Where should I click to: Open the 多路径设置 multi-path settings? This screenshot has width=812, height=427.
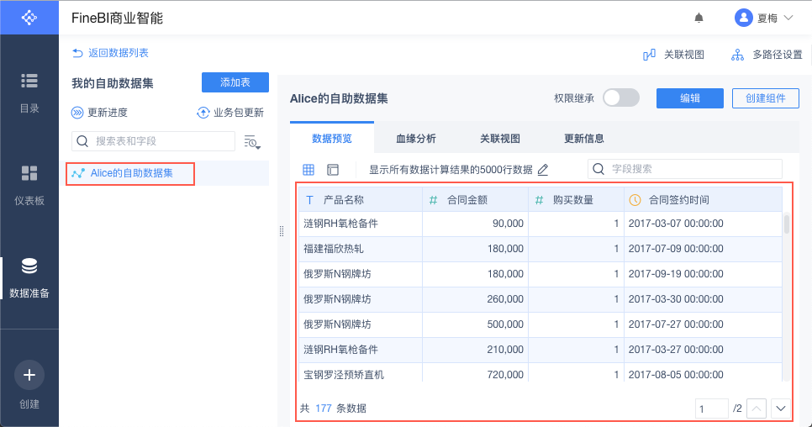[766, 55]
